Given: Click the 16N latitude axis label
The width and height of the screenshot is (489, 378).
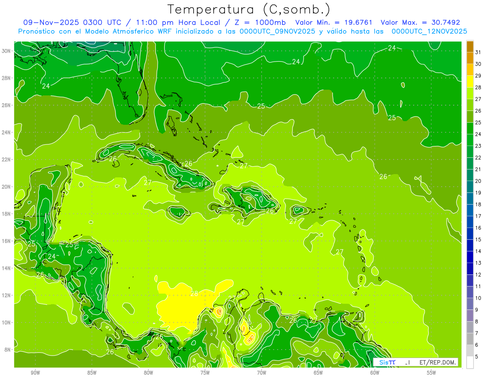Looking at the screenshot, I should pyautogui.click(x=7, y=241).
